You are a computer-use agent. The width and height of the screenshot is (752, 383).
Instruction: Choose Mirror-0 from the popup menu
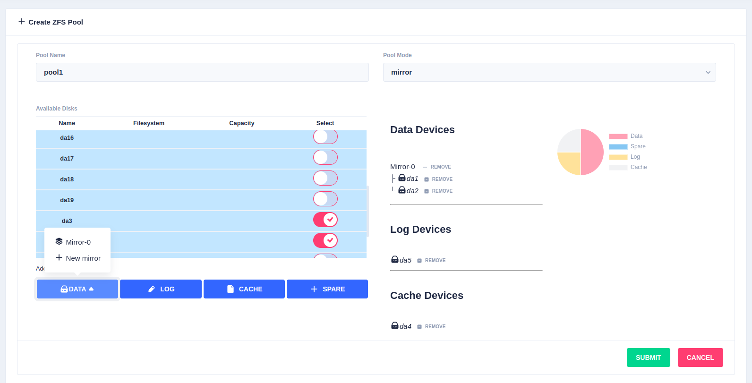click(x=77, y=242)
